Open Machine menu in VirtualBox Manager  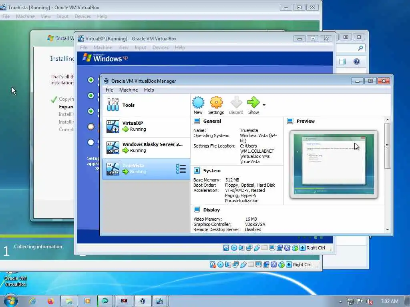tap(129, 90)
